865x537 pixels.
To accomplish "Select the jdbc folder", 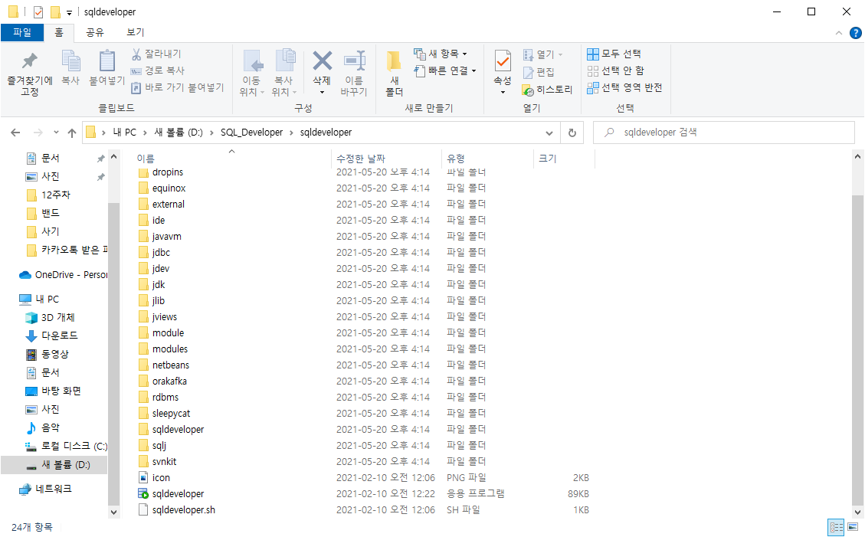I will coord(153,253).
